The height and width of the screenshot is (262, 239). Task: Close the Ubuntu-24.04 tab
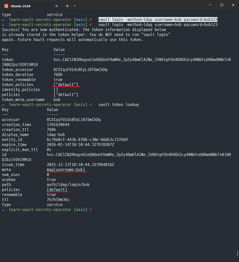click(x=57, y=6)
